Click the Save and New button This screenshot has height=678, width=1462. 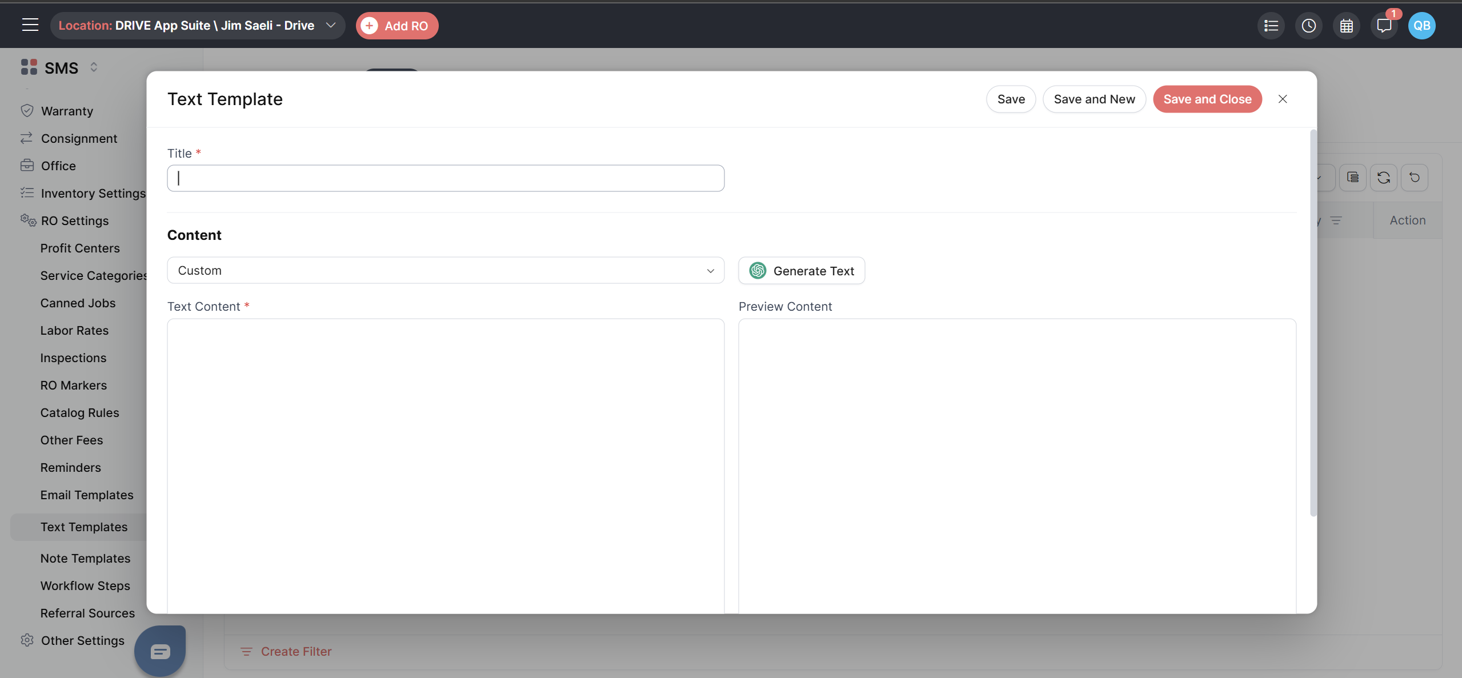1094,99
